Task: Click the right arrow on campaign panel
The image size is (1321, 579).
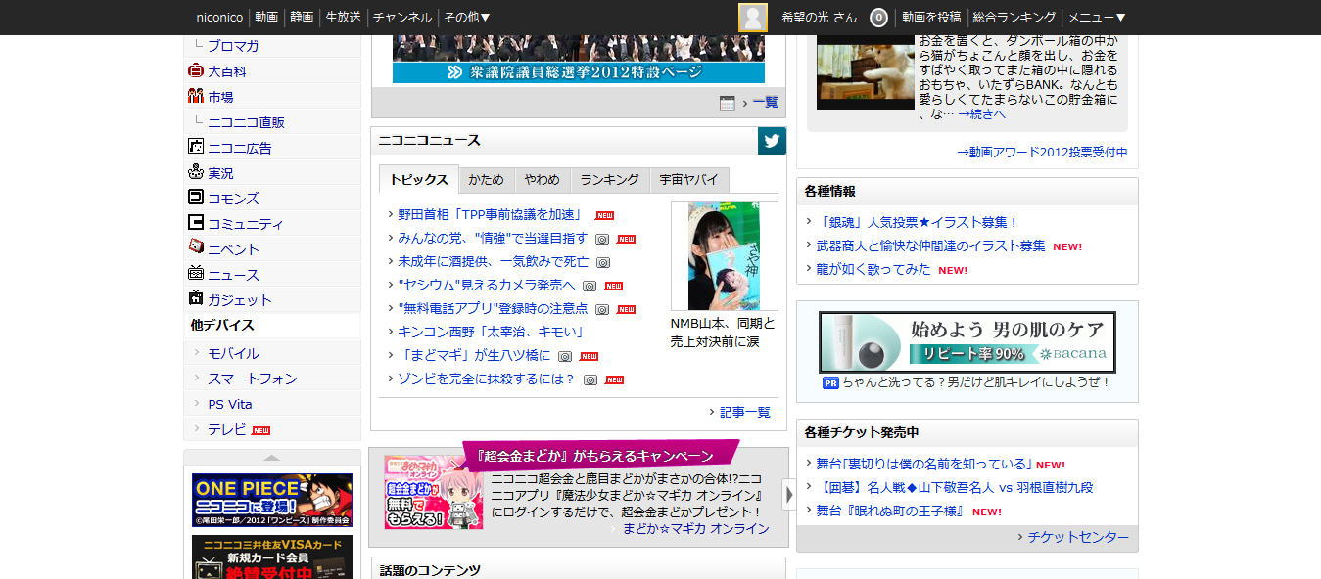Action: pos(789,495)
